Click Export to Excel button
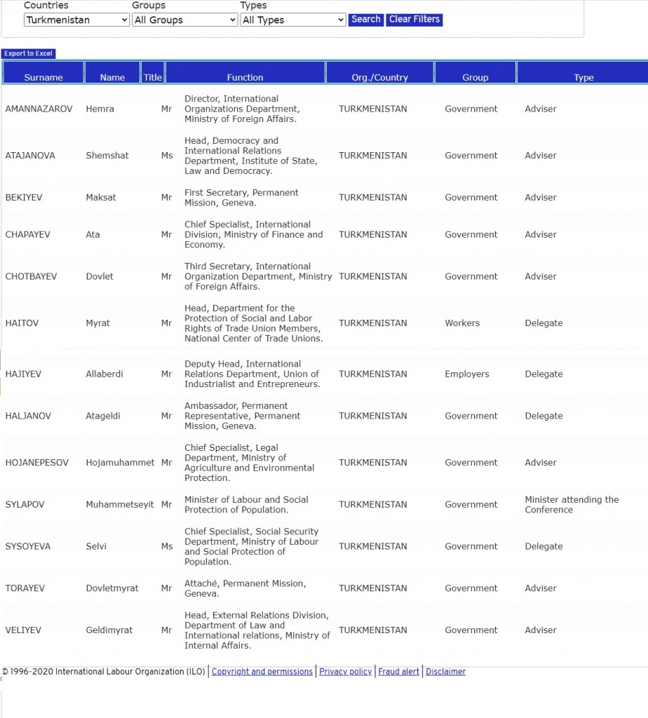The image size is (648, 718). point(28,53)
